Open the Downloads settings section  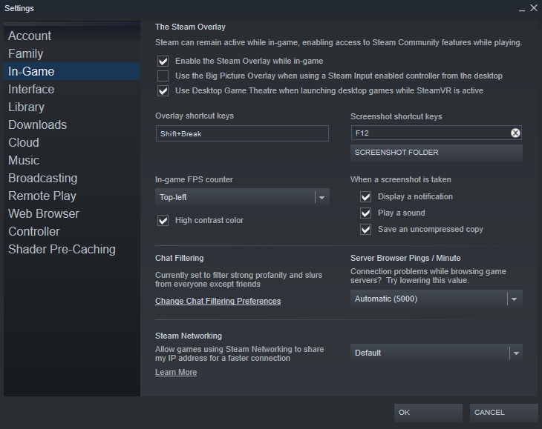click(x=37, y=124)
